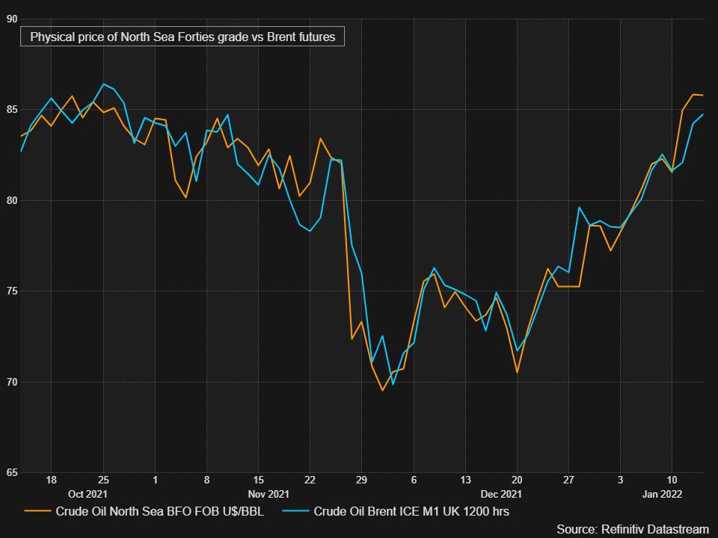
Task: Click the chart title about North Sea Forties
Action: [x=182, y=36]
